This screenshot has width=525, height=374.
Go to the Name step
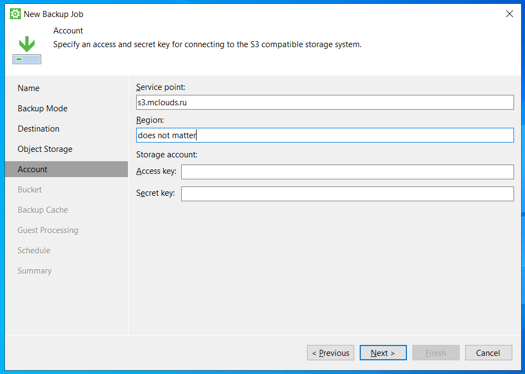29,88
